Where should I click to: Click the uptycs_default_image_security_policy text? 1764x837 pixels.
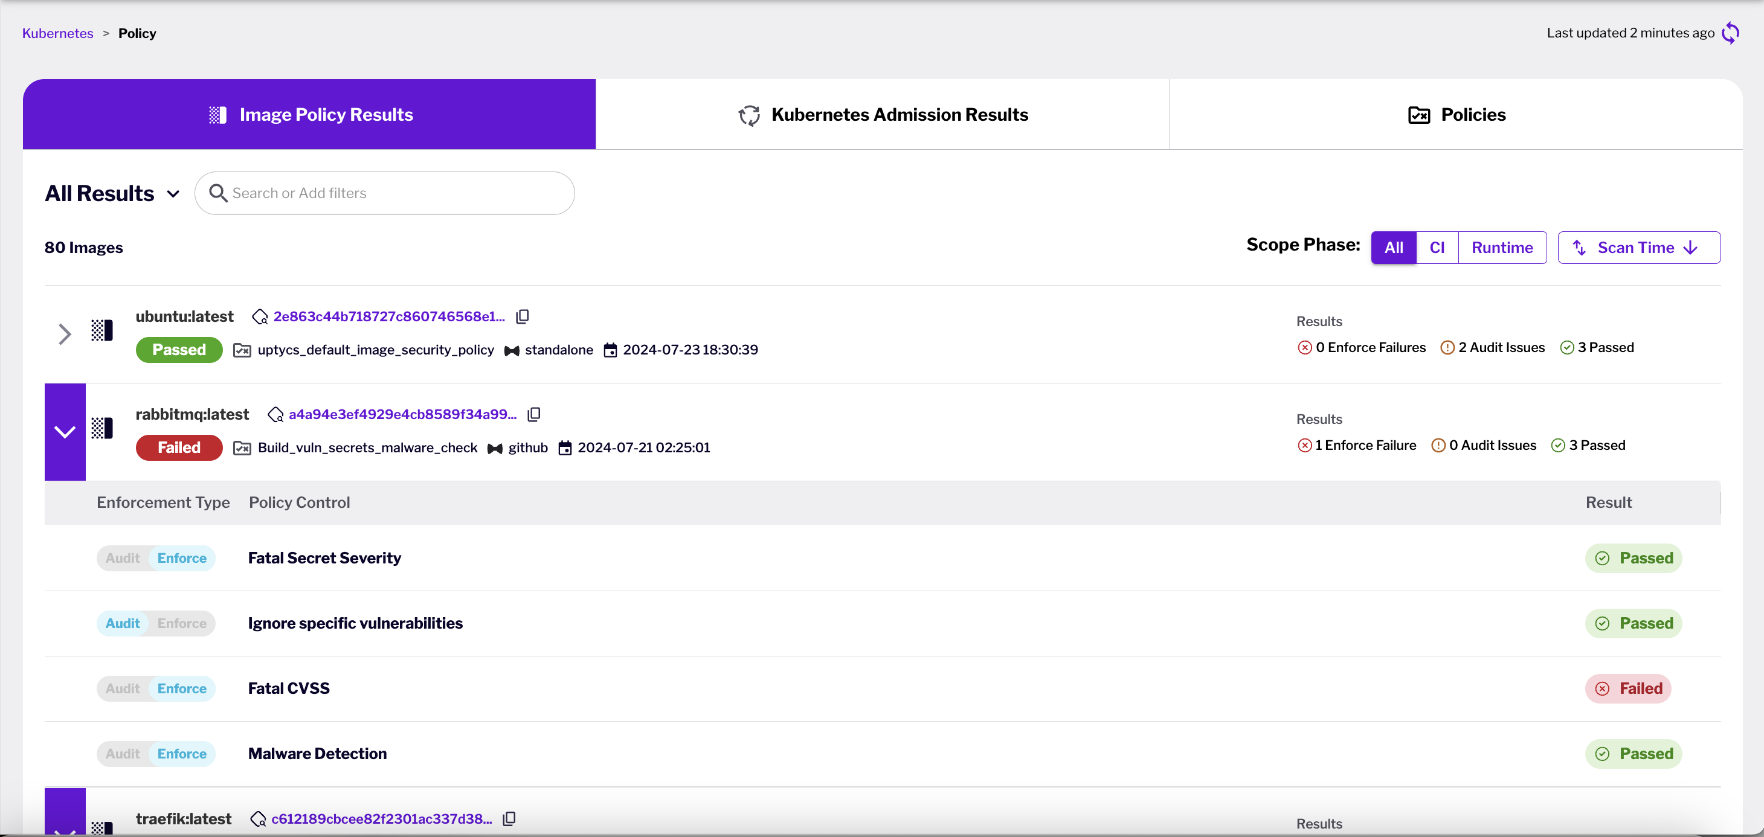(x=375, y=350)
